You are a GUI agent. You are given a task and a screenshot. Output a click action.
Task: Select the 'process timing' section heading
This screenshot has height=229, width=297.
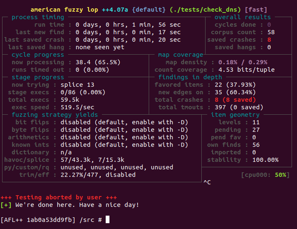(x=38, y=17)
